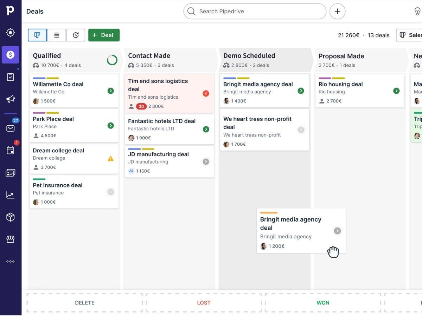422x316 pixels.
Task: Click the weighted value scale icon in Demo Scheduled
Action: [x=226, y=65]
